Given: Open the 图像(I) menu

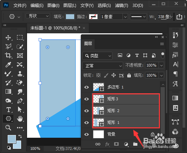Looking at the screenshot, I should [x=53, y=5].
